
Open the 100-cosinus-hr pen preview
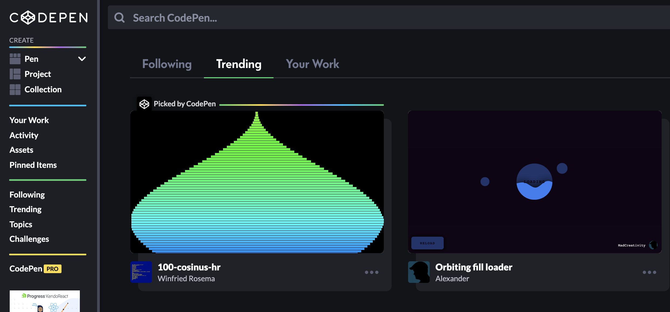pos(257,182)
